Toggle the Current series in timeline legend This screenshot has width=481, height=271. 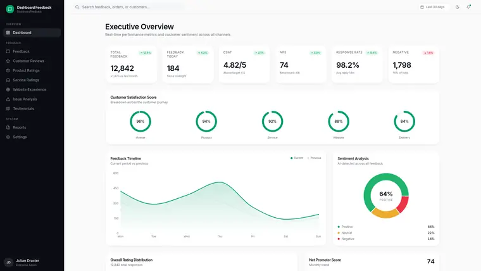[x=297, y=158]
